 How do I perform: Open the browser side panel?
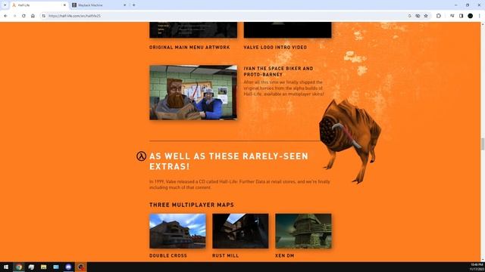461,16
